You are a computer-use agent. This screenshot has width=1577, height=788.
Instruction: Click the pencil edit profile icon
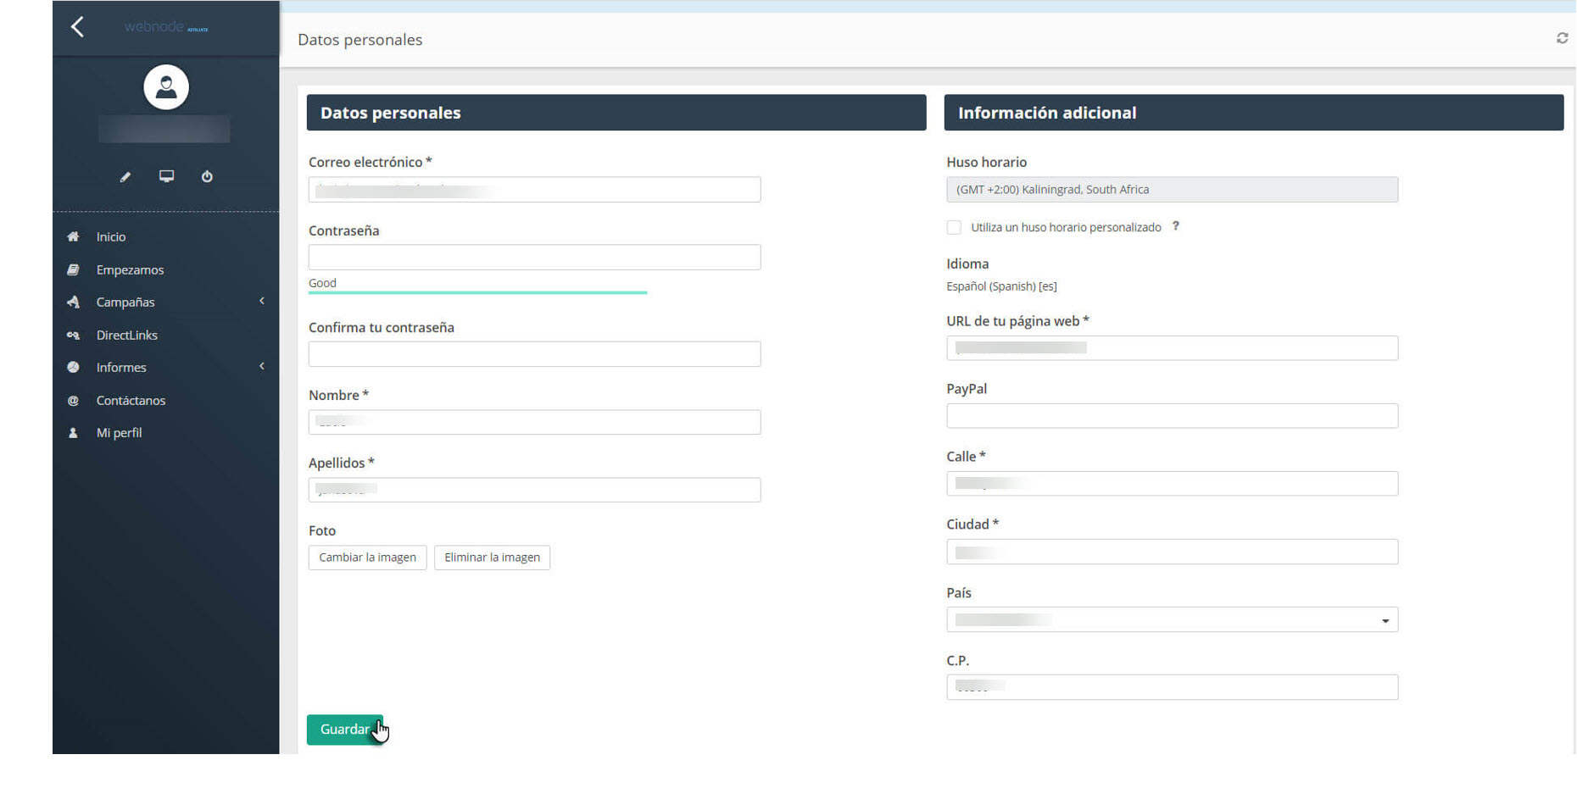click(x=125, y=177)
